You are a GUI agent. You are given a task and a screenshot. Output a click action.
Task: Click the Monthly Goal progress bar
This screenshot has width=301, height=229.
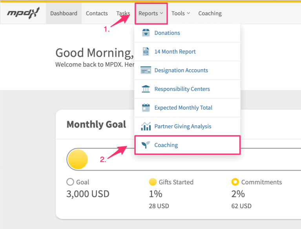pyautogui.click(x=184, y=159)
